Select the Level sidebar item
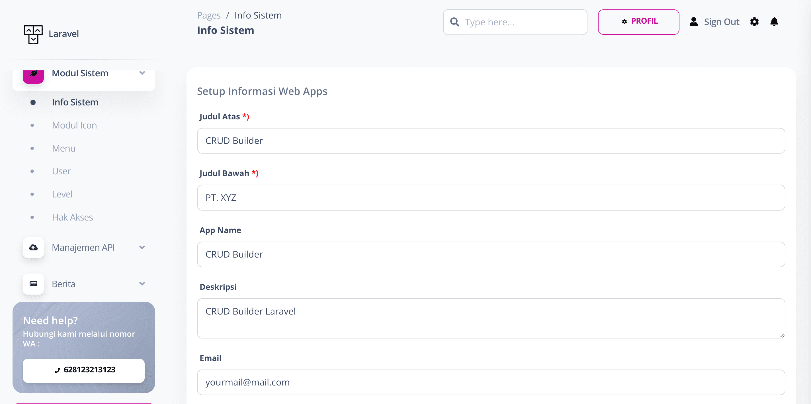Screen dimensions: 811x404 pos(62,194)
